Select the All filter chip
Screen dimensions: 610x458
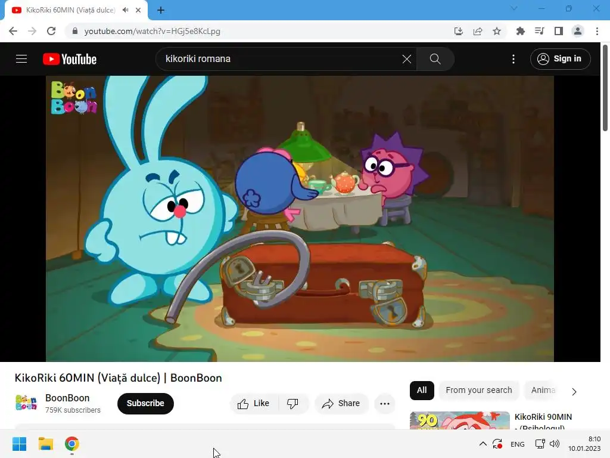(x=422, y=390)
